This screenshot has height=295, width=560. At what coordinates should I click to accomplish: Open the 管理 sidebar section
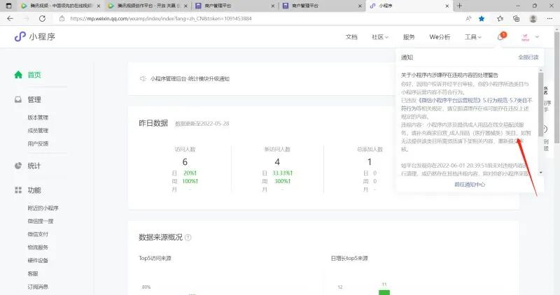[34, 99]
